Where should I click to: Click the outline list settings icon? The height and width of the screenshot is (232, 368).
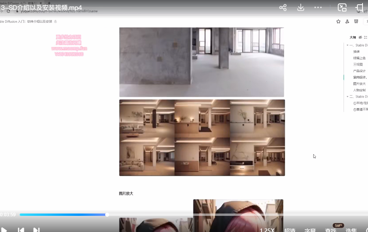pos(366,37)
